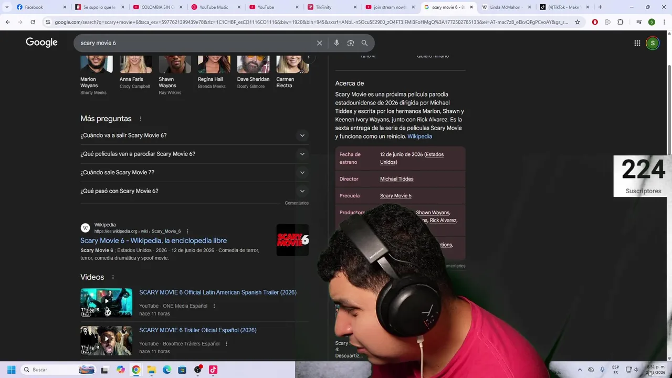Image resolution: width=672 pixels, height=378 pixels.
Task: Open Google apps grid icon
Action: click(637, 43)
